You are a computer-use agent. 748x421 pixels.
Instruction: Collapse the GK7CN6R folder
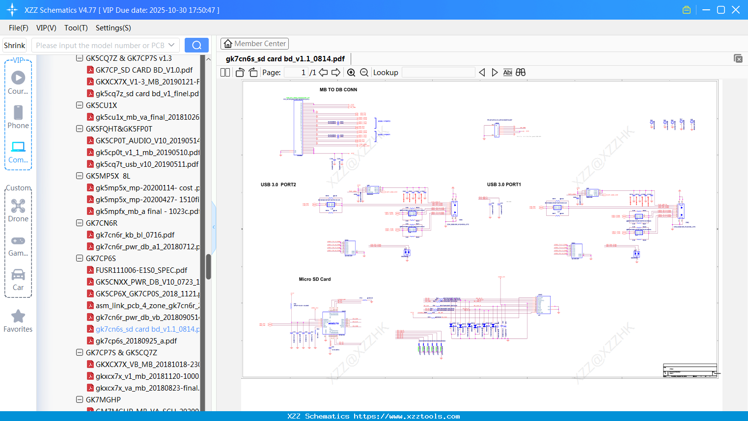tap(80, 223)
